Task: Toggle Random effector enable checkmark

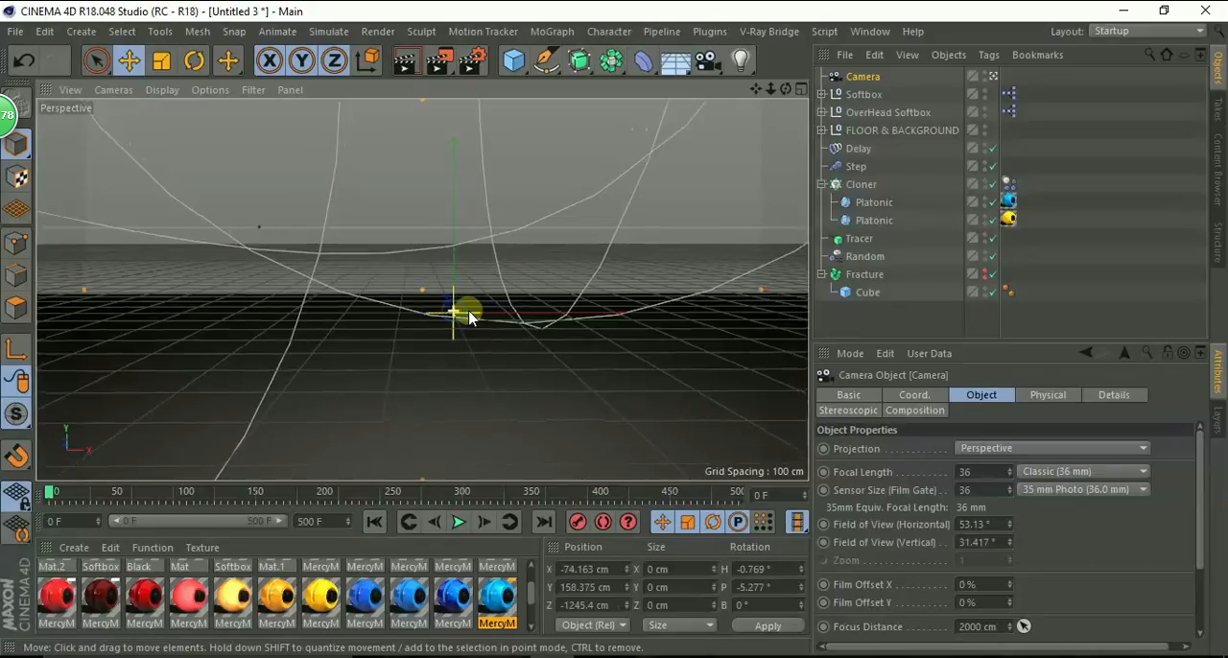Action: coord(993,256)
